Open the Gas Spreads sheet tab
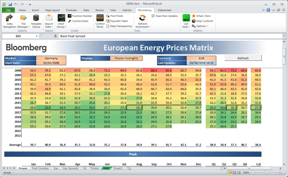The width and height of the screenshot is (288, 177). [70, 168]
